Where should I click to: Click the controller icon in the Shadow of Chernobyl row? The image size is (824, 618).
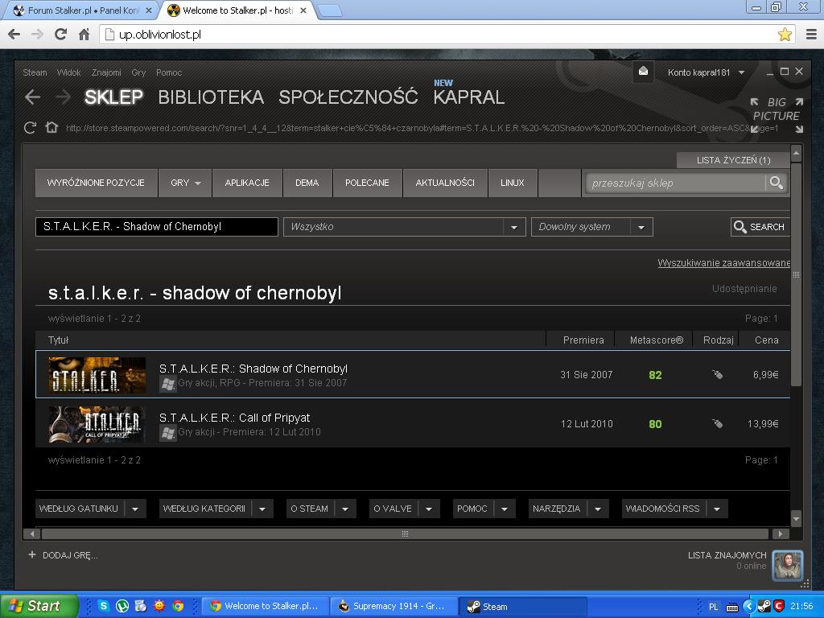pyautogui.click(x=717, y=375)
